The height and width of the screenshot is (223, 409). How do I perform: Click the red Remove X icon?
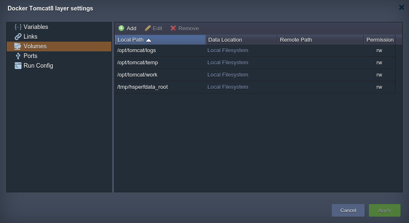tap(173, 28)
